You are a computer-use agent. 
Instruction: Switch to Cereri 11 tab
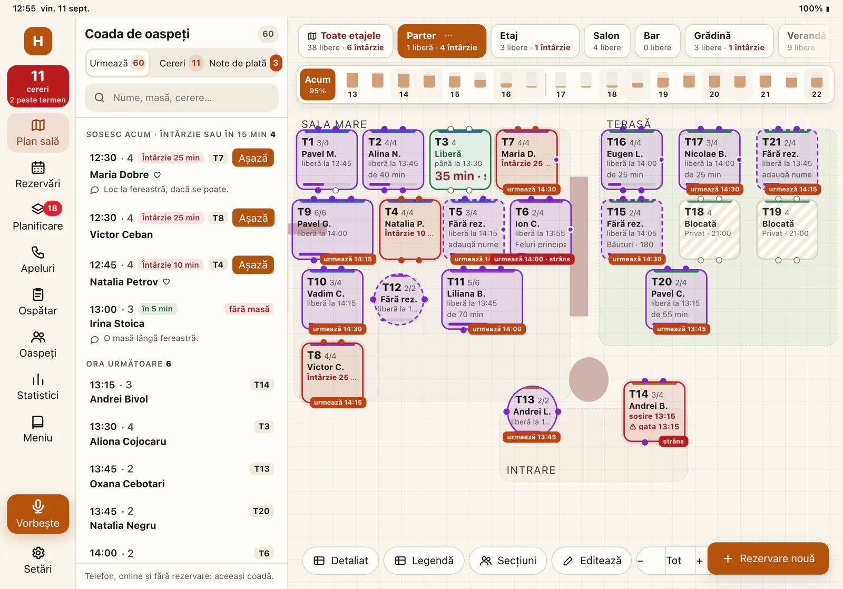click(x=181, y=63)
